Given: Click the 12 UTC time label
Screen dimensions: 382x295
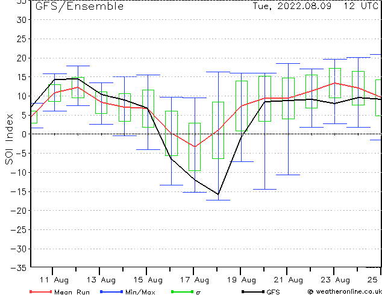Looking at the screenshot, I should pyautogui.click(x=361, y=6).
